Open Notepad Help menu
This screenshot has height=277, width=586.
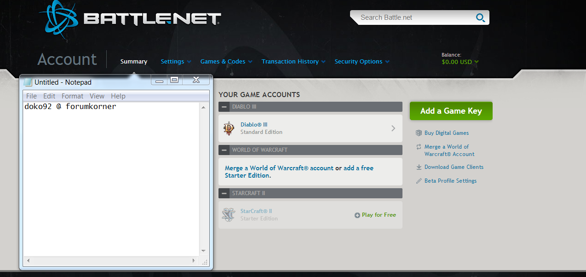[118, 96]
